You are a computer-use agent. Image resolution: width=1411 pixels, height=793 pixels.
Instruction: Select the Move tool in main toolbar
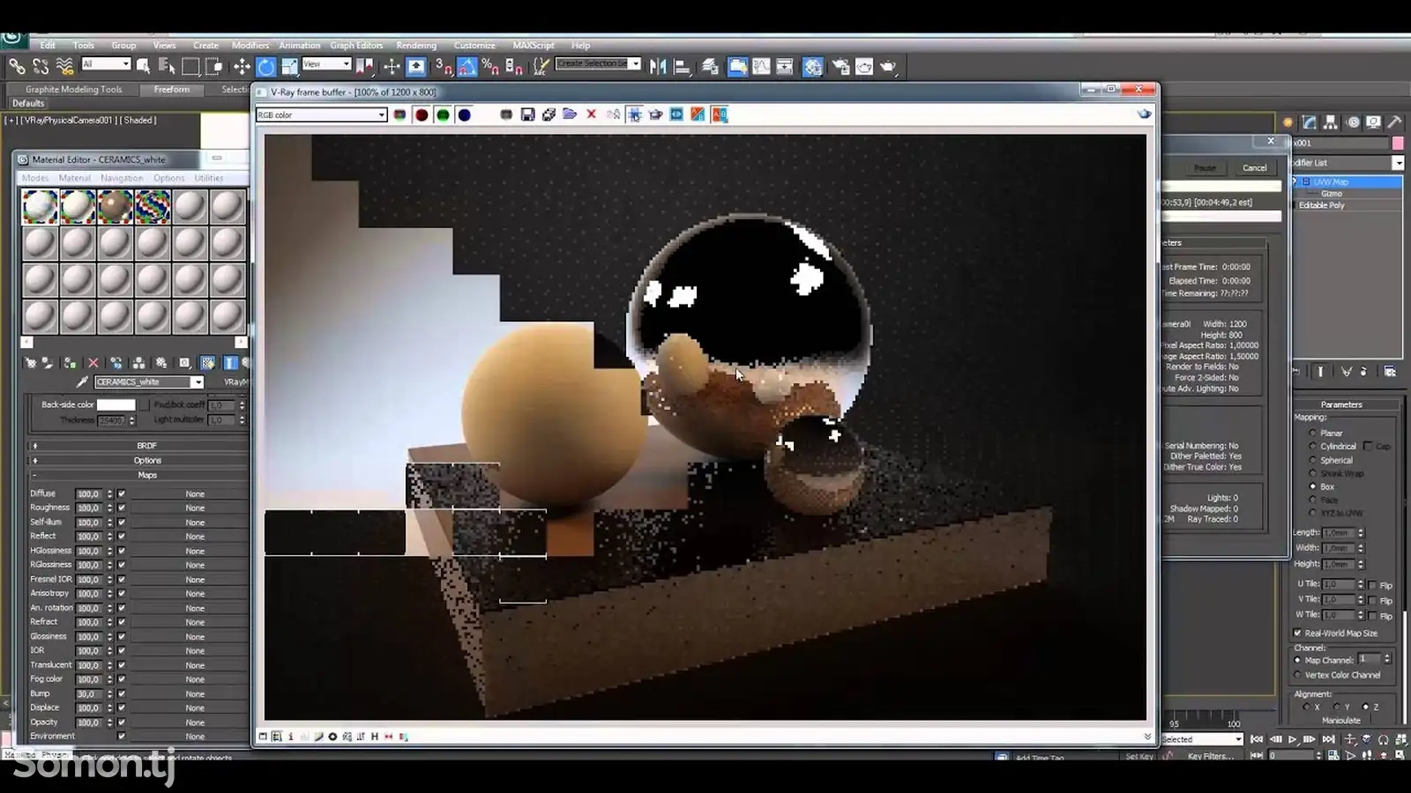[x=241, y=67]
